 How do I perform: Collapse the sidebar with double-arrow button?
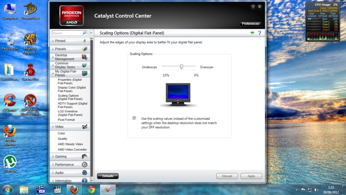tap(91, 33)
